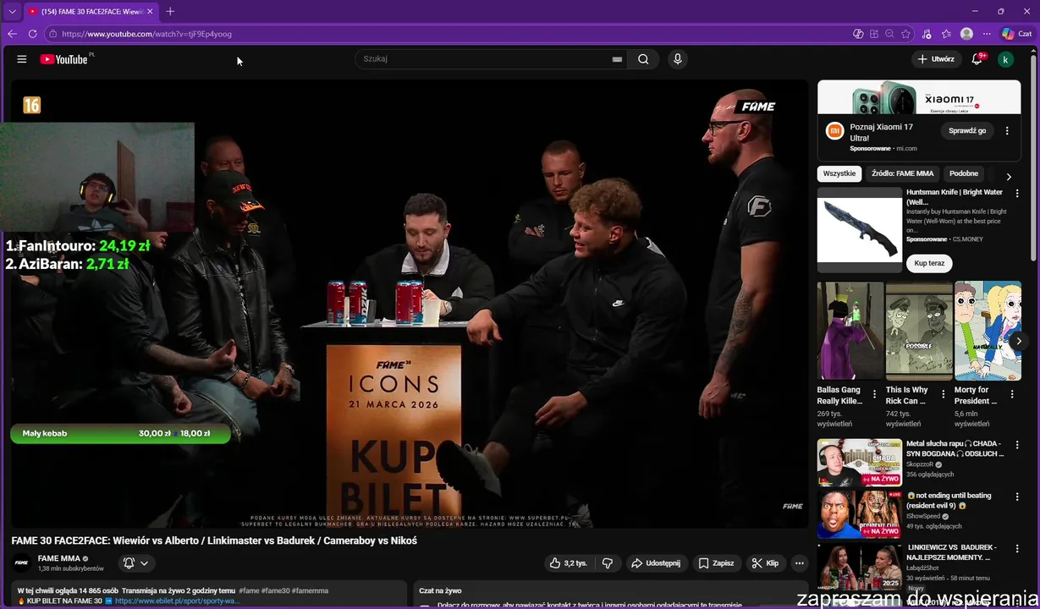Click the Utwórz create button

tap(935, 59)
